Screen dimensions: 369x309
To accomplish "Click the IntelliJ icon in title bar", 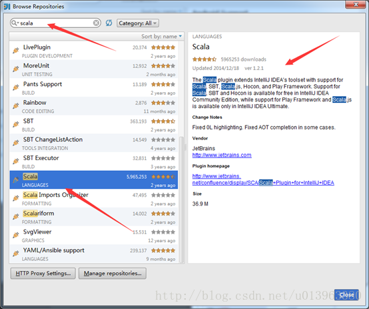I will click(x=7, y=7).
